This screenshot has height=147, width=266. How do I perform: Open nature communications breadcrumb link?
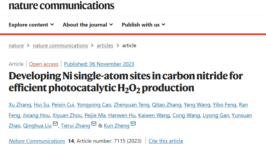[60, 45]
